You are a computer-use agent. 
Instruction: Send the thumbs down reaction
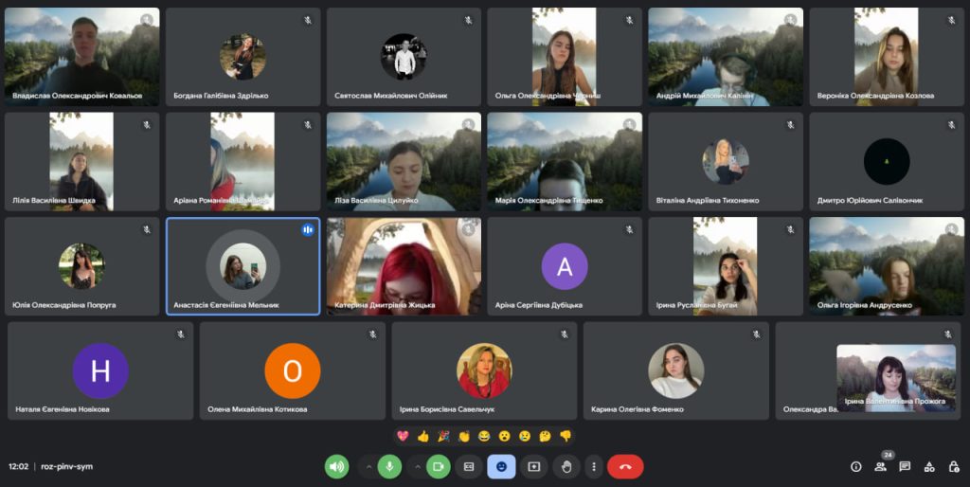[566, 436]
